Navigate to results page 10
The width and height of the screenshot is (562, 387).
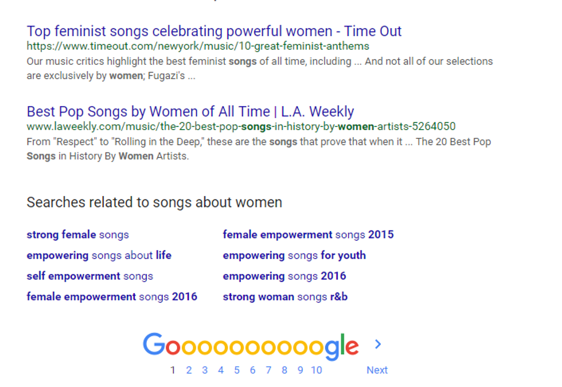(x=317, y=370)
